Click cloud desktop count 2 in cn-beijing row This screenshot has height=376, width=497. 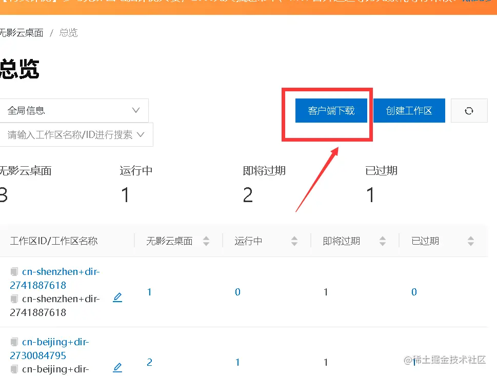(150, 362)
